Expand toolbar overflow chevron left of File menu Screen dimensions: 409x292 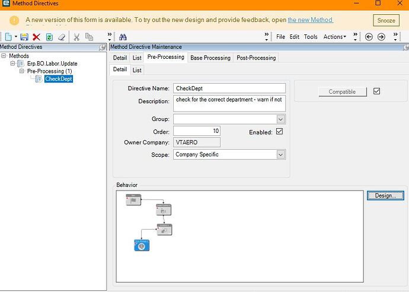click(x=266, y=37)
